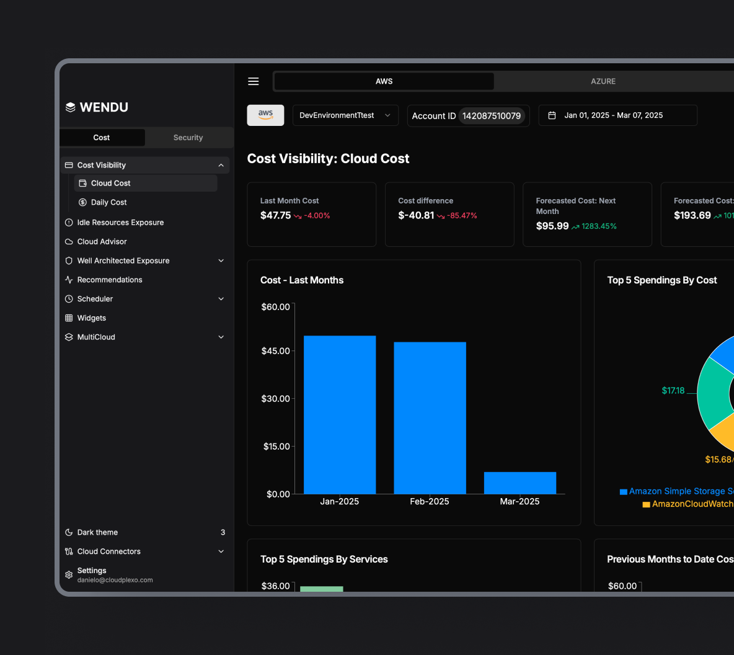Click the Idle Resources Exposure clock icon
The image size is (734, 655).
(68, 222)
